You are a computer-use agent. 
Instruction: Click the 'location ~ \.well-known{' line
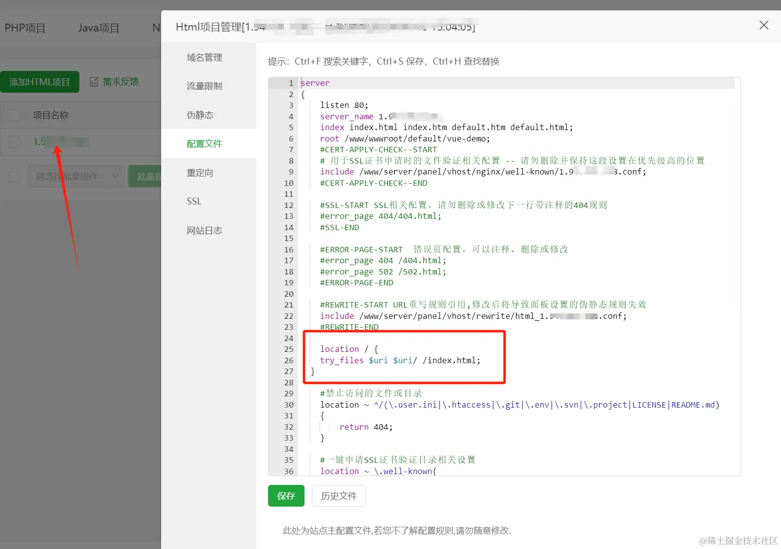(x=378, y=471)
